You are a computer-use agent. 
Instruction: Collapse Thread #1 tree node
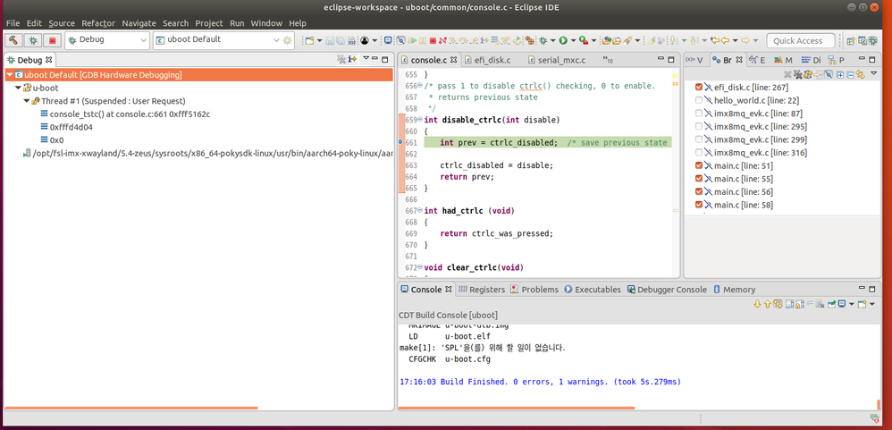26,102
